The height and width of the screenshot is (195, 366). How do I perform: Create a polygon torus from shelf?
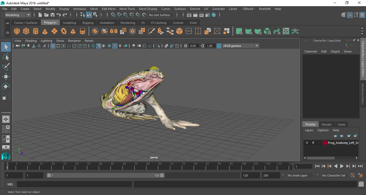point(64,31)
